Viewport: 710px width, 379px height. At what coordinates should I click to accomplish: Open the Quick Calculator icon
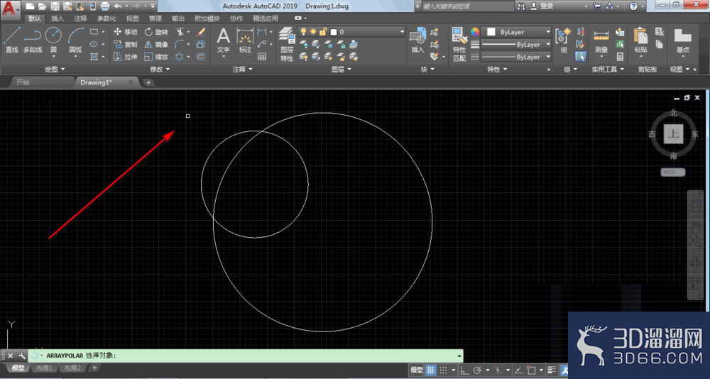click(x=620, y=57)
